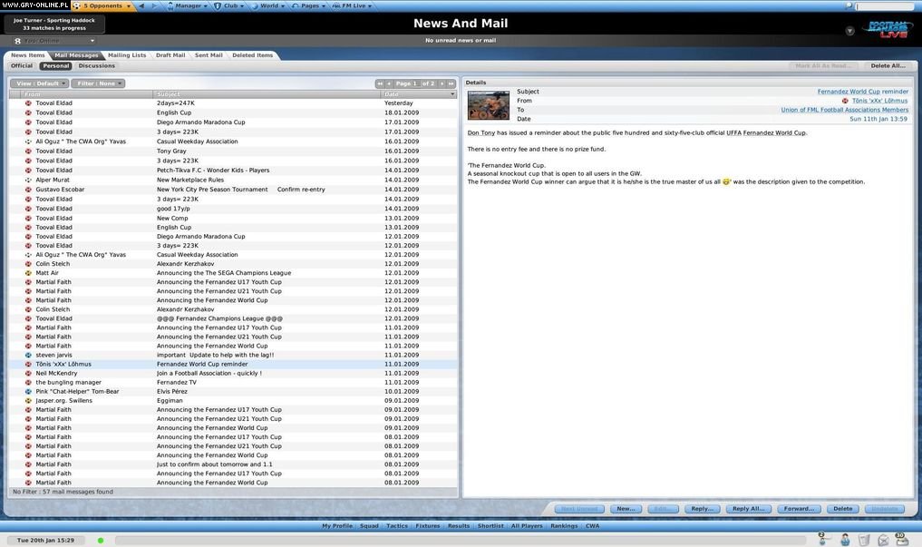Viewport: 922px width, 547px height.
Task: Click the mail icon with the "30" badge
Action: click(902, 541)
